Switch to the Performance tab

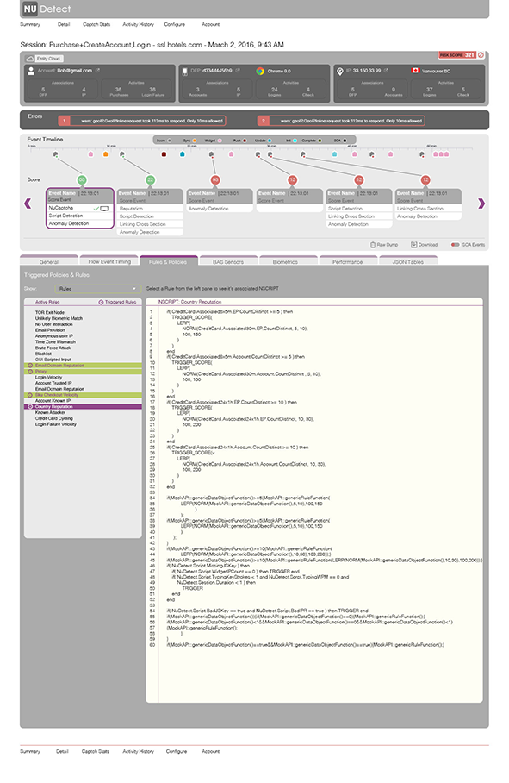tap(348, 260)
